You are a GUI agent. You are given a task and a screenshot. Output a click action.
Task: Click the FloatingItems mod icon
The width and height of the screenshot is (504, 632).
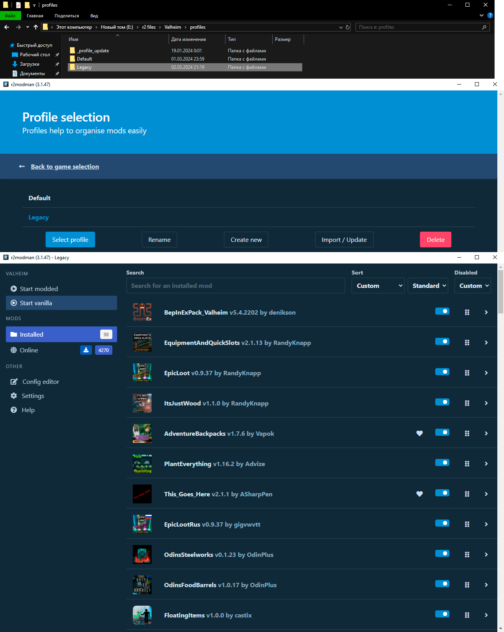[x=142, y=615]
